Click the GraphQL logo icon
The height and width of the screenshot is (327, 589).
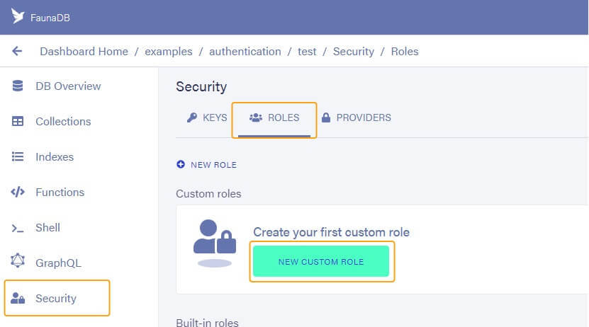tap(18, 263)
